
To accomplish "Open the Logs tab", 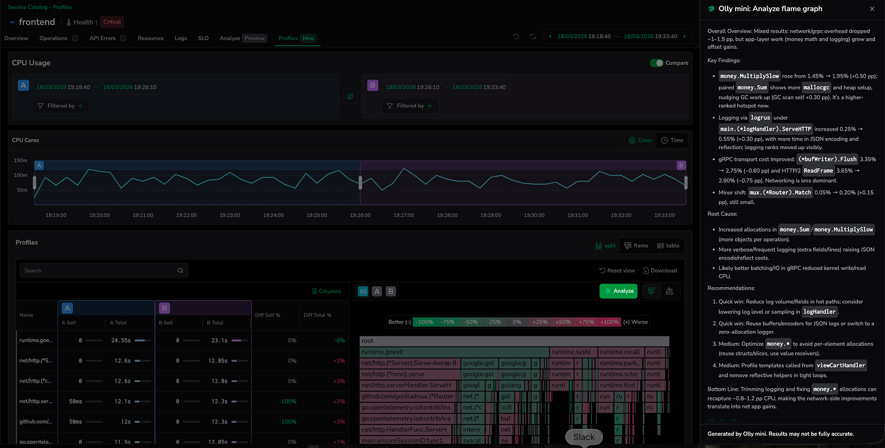I will (x=180, y=38).
